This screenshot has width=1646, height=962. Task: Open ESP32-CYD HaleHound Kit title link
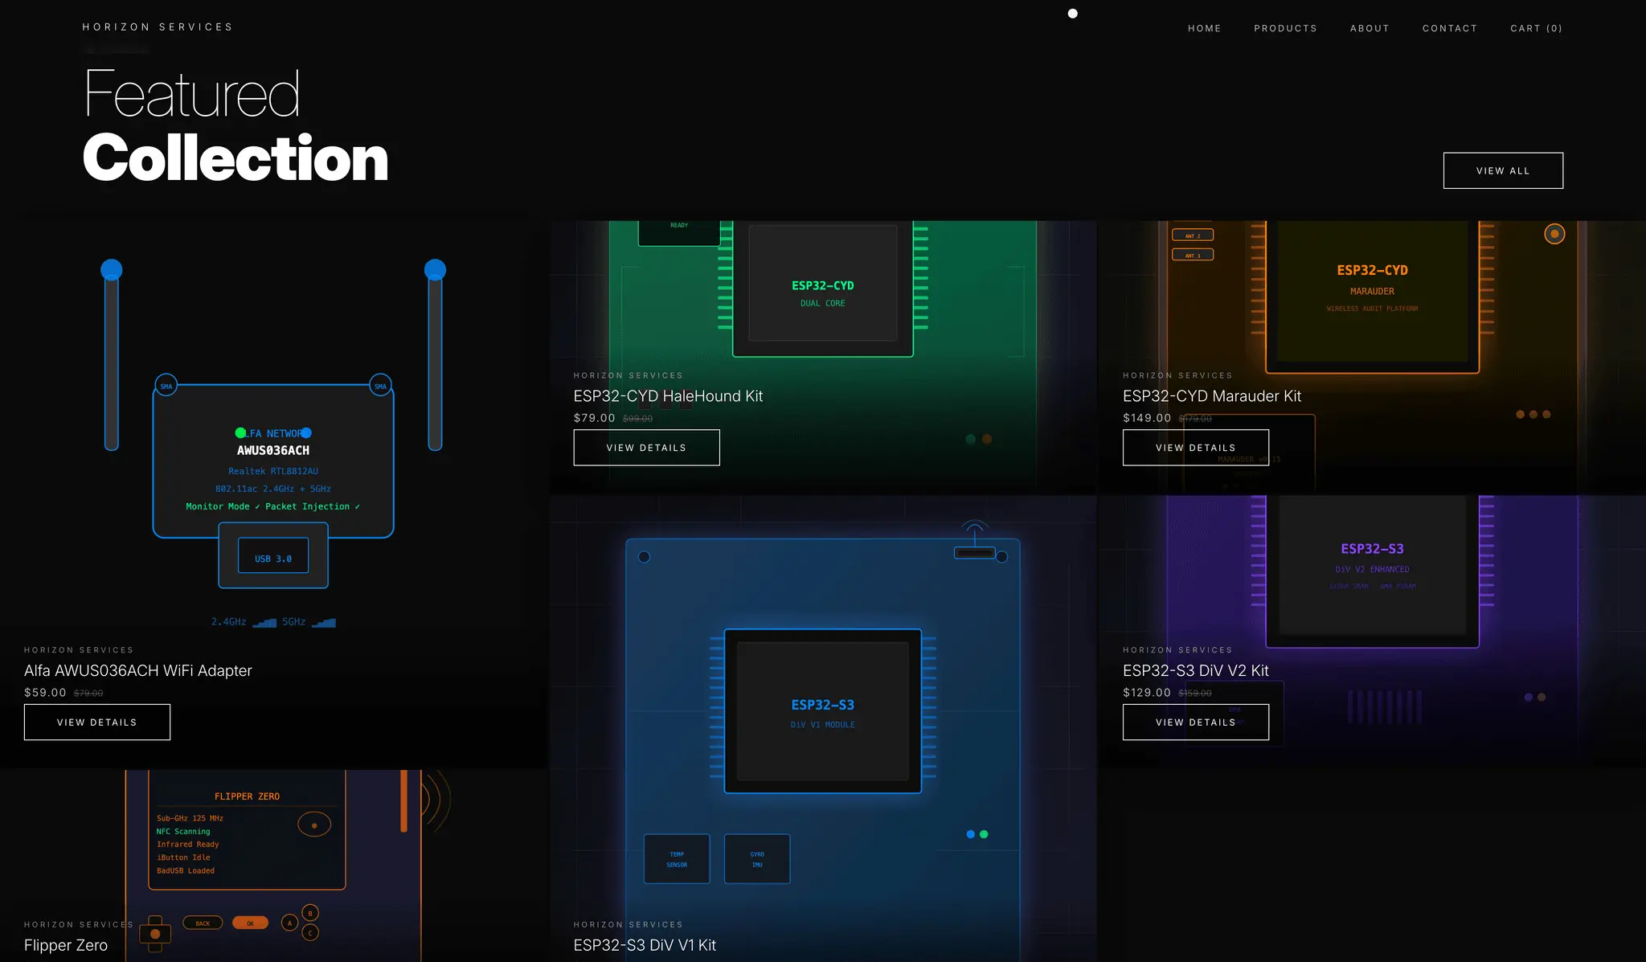pyautogui.click(x=668, y=396)
